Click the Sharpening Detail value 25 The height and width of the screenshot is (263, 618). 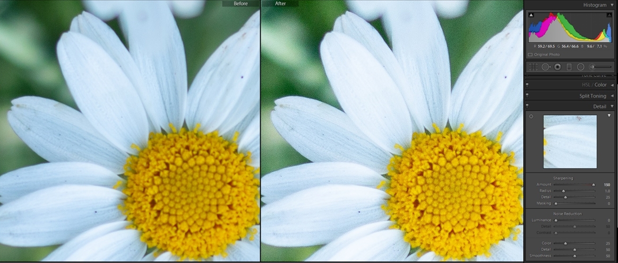click(x=608, y=197)
